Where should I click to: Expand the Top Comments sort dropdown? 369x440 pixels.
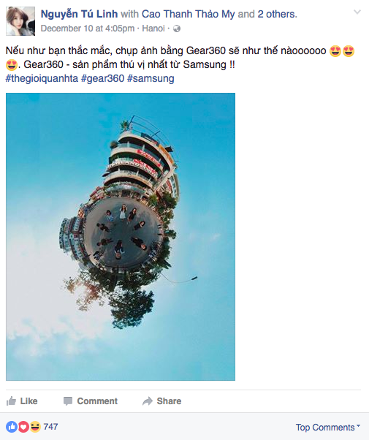(x=328, y=428)
